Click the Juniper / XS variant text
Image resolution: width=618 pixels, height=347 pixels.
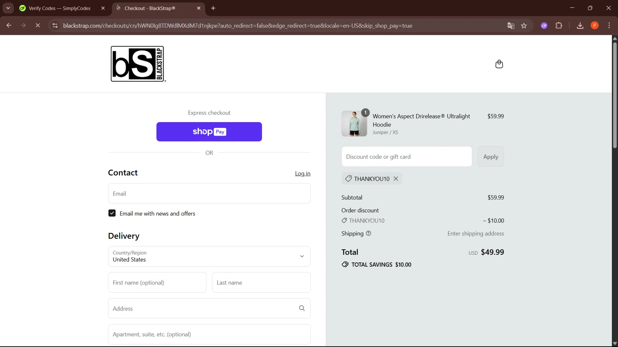coord(385,132)
